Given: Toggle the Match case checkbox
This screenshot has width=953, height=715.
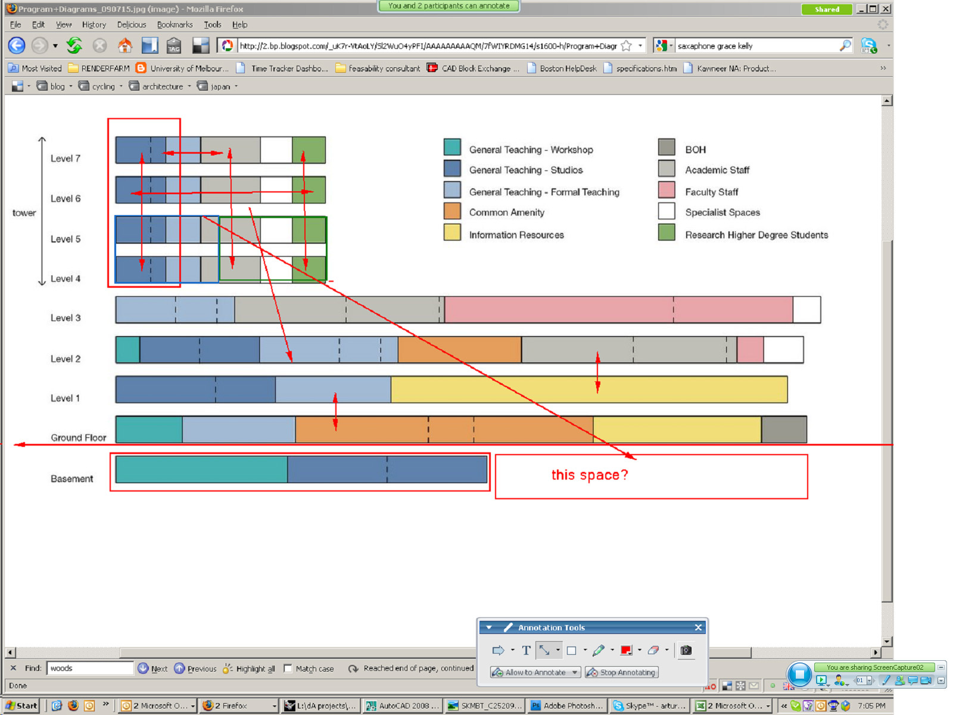Looking at the screenshot, I should tap(288, 668).
